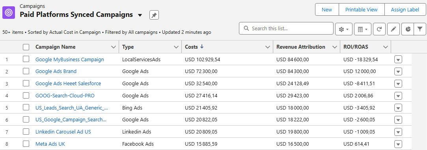Focus the Search this list field
This screenshot has height=150, width=427.
(x=286, y=28)
